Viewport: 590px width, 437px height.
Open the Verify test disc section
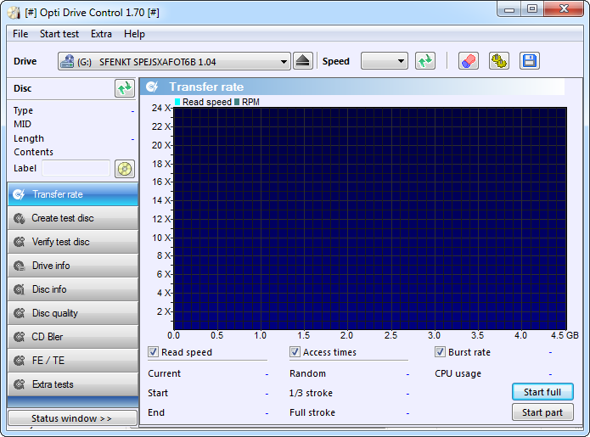click(x=73, y=242)
